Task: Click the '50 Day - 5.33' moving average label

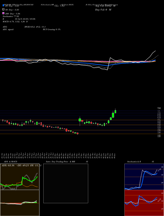Action: 12,9
